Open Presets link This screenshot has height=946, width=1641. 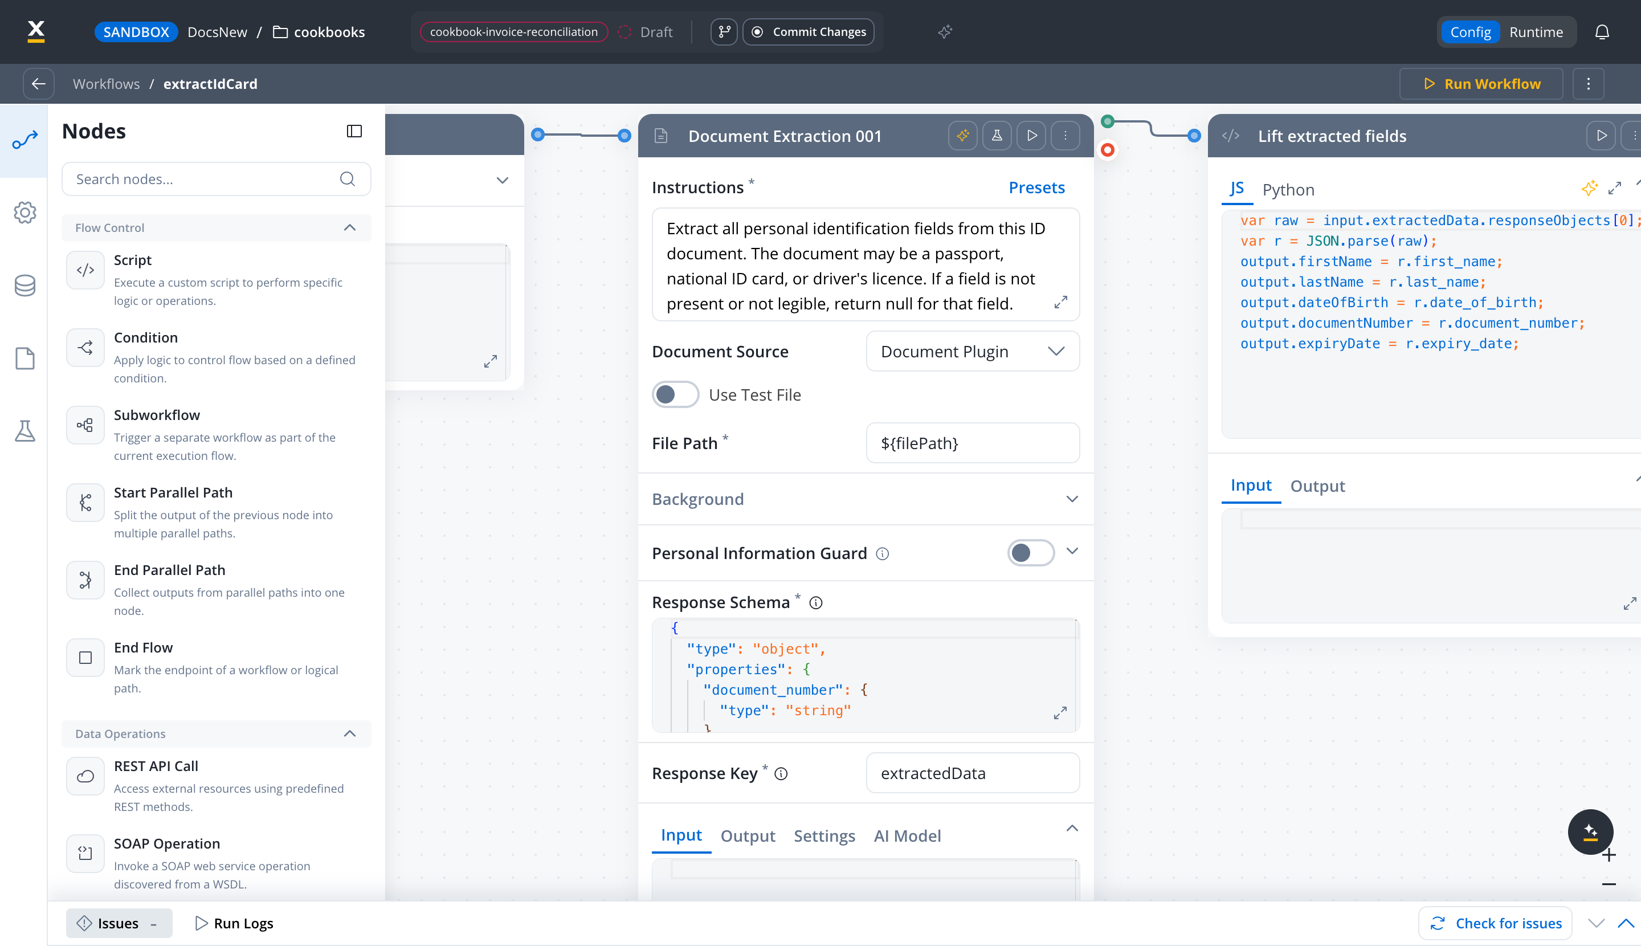[1037, 187]
